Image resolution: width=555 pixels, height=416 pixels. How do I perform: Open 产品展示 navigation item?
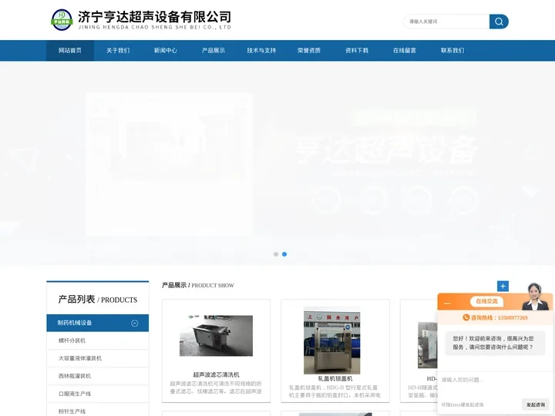click(x=214, y=51)
